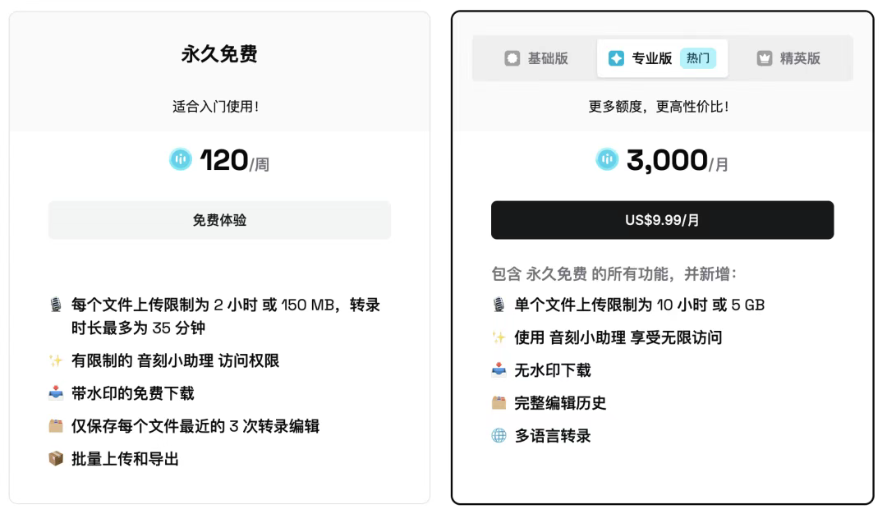Click the folder icon beside 仅保存每个文件最近

point(55,426)
